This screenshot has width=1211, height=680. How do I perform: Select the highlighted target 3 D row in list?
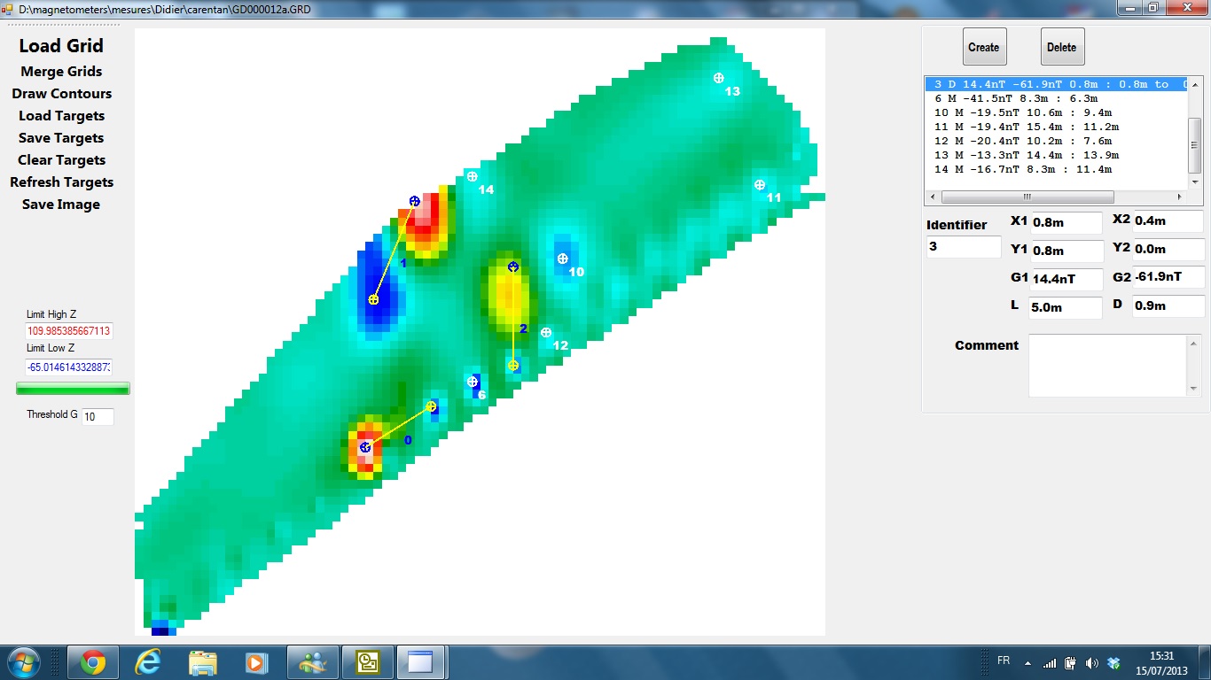(x=1056, y=84)
